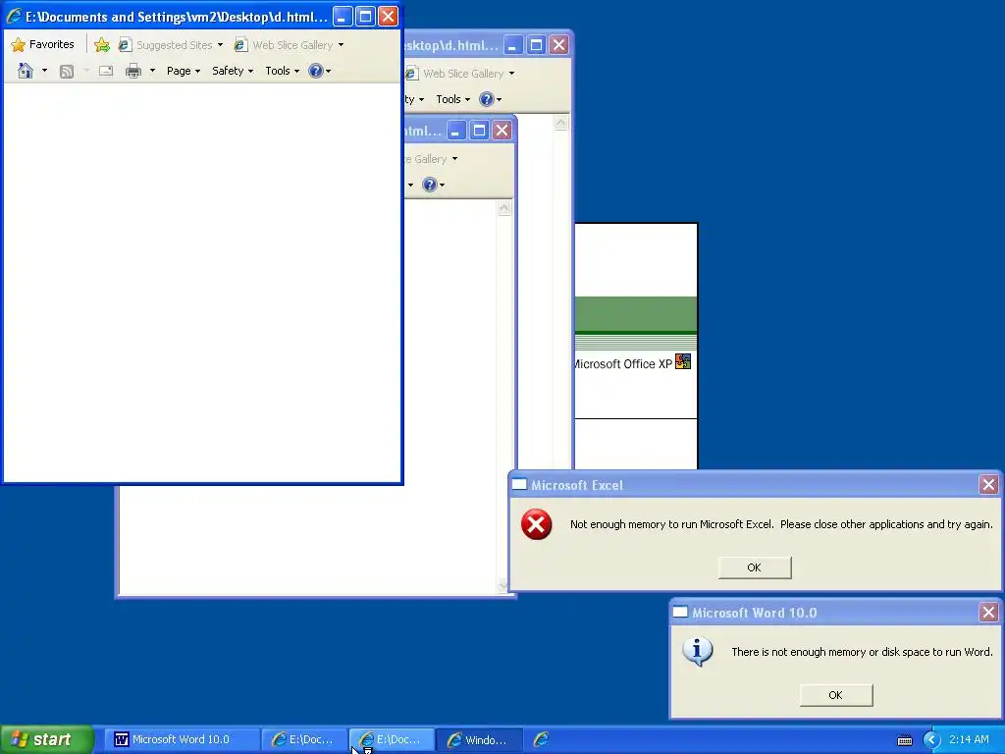Maximize the second IE window
Screen dimensions: 1005x754
tap(536, 45)
